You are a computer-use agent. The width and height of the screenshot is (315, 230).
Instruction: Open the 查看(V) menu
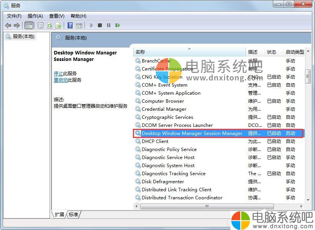pyautogui.click(x=57, y=16)
